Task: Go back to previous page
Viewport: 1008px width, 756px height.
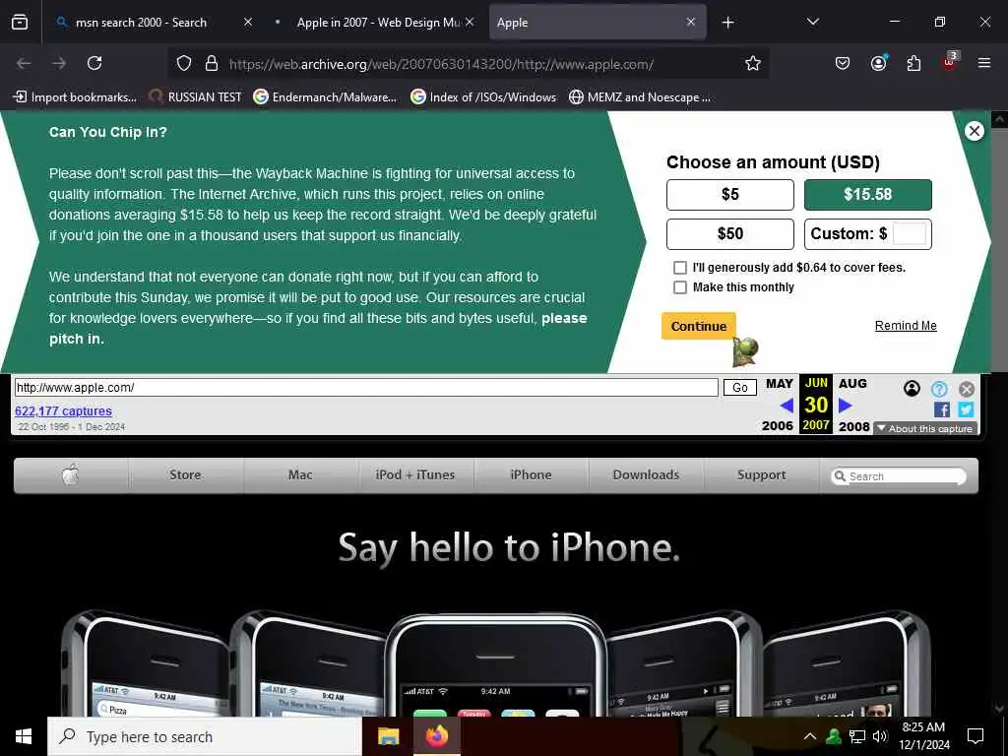Action: (24, 63)
